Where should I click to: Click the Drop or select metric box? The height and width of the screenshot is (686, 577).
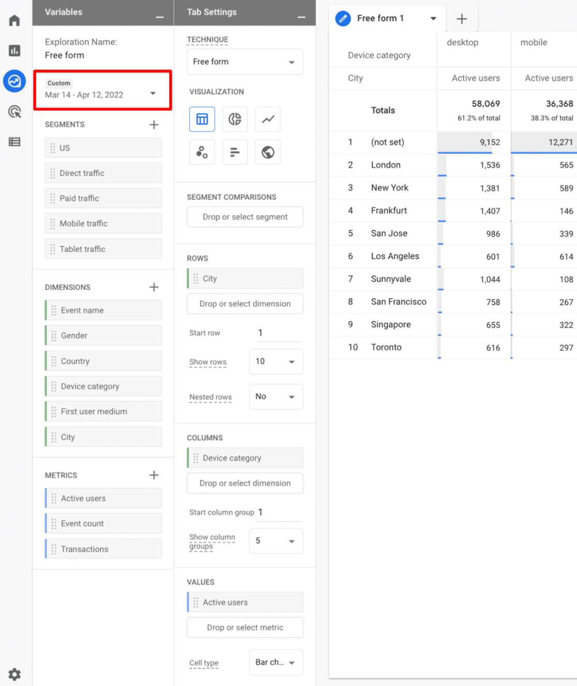(245, 628)
